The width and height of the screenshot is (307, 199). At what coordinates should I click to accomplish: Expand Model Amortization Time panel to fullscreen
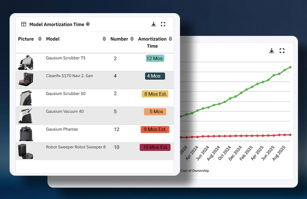(x=163, y=24)
